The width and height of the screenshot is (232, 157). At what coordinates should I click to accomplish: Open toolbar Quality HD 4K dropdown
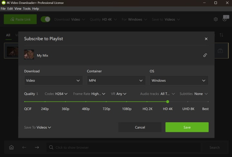(103, 19)
